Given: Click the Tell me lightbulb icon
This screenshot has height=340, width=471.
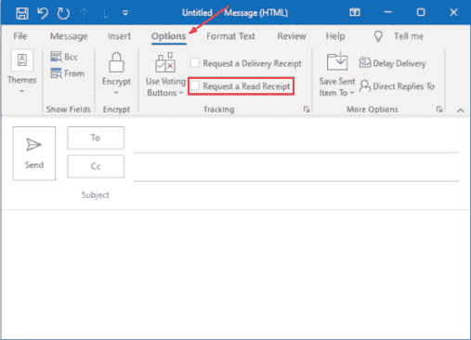Looking at the screenshot, I should click(378, 36).
